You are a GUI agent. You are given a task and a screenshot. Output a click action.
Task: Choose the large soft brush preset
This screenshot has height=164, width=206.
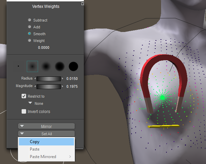[x=60, y=66]
